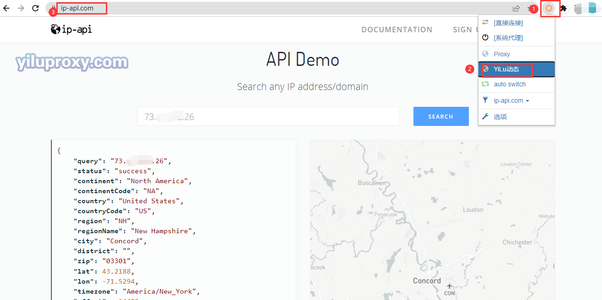Switch to the Proxy profile entry
The image size is (602, 300).
517,54
